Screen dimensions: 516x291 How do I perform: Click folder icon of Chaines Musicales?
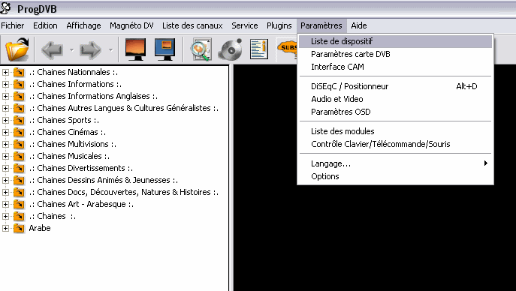point(19,156)
